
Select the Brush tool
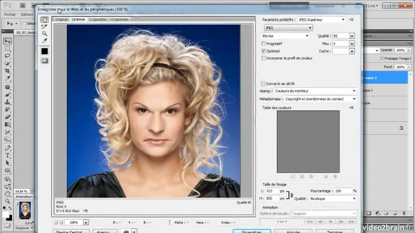pos(7,95)
